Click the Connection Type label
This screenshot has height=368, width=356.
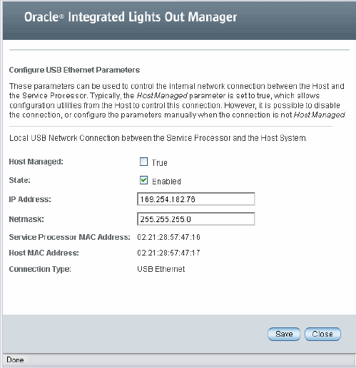click(x=40, y=269)
